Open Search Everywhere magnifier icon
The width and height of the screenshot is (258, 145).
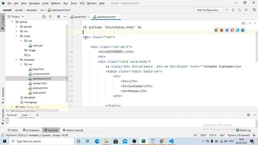click(x=254, y=10)
